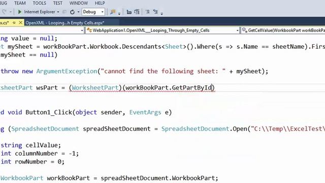
Task: Click the wsPart variable name
Action: pos(47,87)
